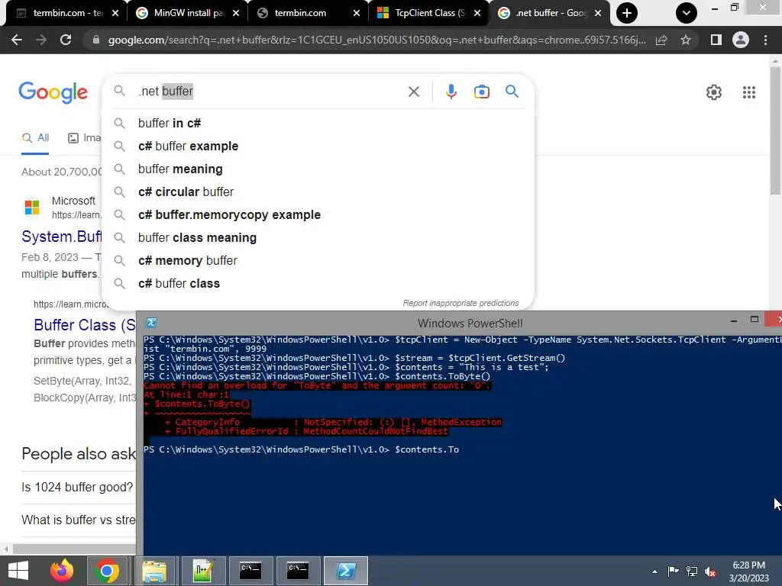Click the Google logo
The image size is (782, 586).
(53, 92)
